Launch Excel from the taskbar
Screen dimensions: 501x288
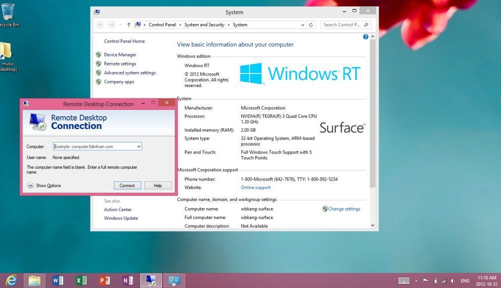(x=81, y=280)
